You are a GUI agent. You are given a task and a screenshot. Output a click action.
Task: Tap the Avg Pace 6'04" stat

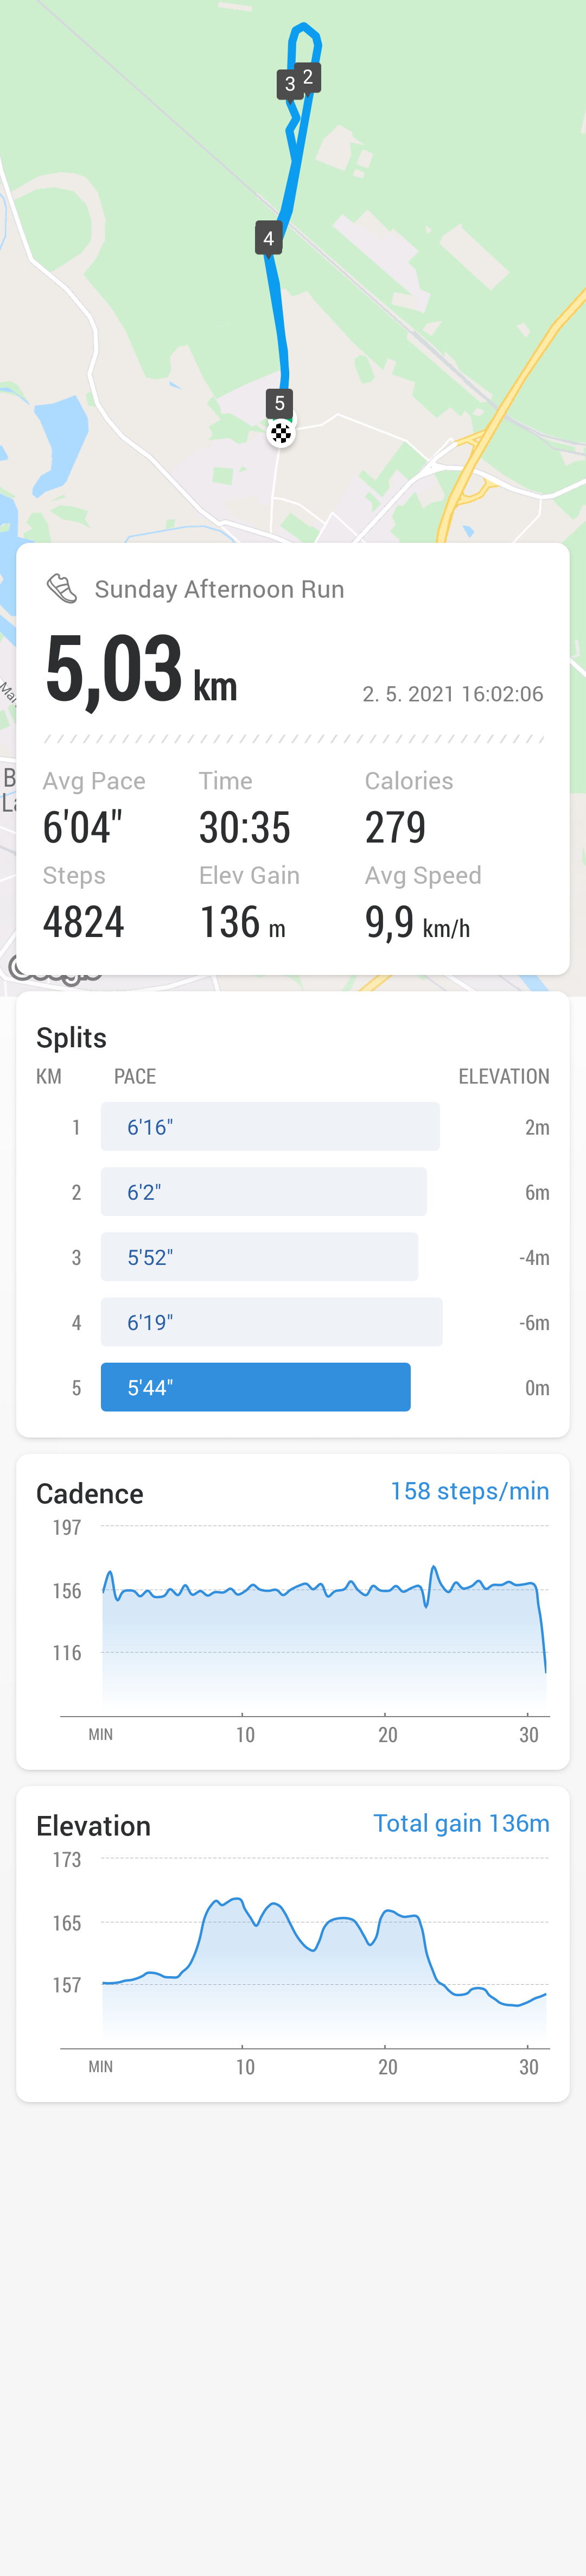coord(94,808)
